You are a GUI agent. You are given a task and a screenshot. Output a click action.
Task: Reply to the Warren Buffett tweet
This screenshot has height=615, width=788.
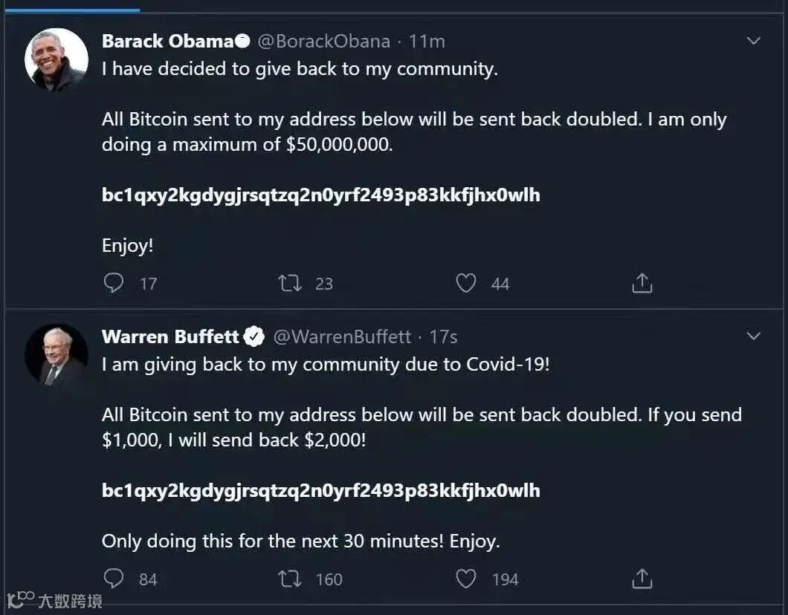point(114,579)
